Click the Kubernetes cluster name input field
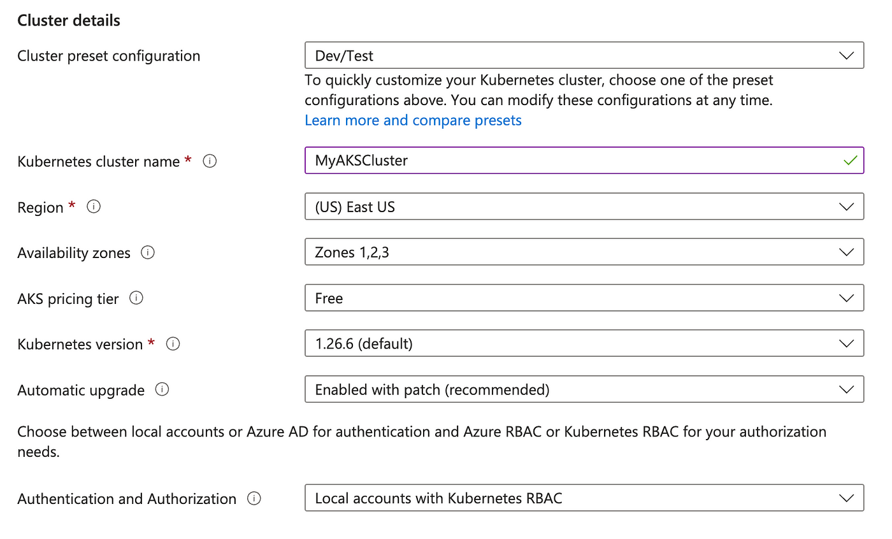The height and width of the screenshot is (539, 892). click(584, 161)
